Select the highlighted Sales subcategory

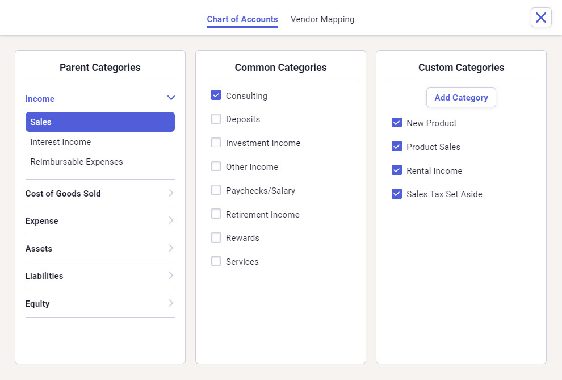pos(100,122)
